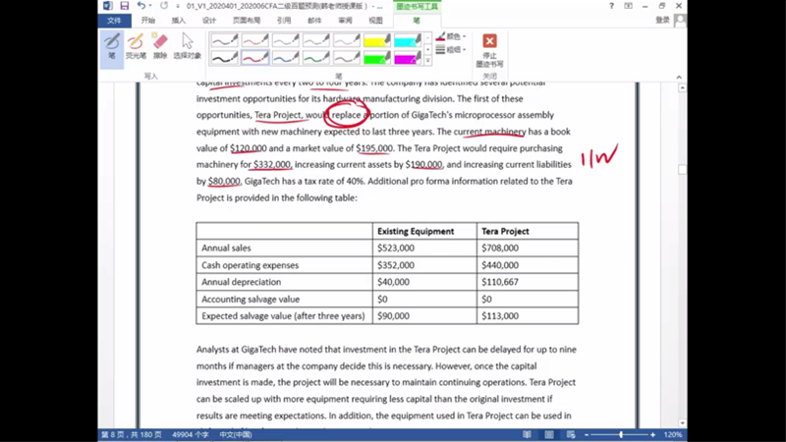The image size is (786, 442).
Task: Click zoom in plus button
Action: click(652, 434)
